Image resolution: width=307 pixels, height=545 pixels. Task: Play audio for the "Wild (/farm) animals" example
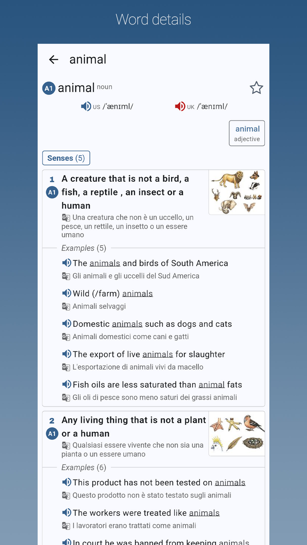[x=67, y=293]
